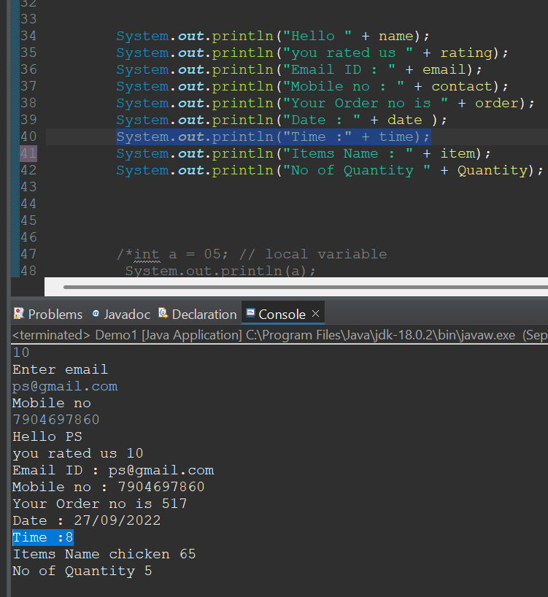The height and width of the screenshot is (597, 548).
Task: Switch to the Javadoc tab
Action: [x=126, y=315]
